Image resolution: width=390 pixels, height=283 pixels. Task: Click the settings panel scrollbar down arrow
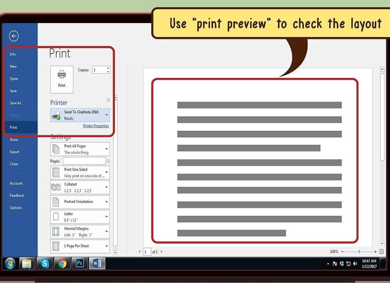click(x=115, y=252)
